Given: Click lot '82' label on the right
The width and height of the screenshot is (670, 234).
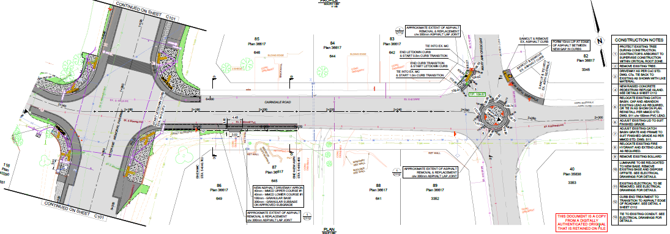Looking at the screenshot, I should point(586,56).
